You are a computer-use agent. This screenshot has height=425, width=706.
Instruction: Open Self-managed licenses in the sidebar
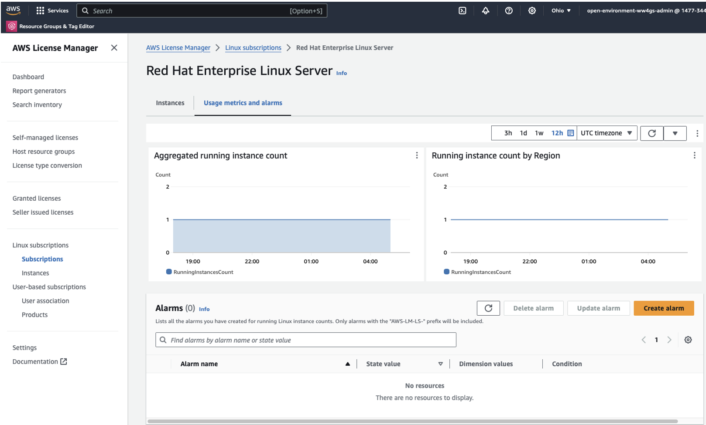tap(45, 138)
